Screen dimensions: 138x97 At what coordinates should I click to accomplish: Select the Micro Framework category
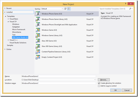point(19,29)
